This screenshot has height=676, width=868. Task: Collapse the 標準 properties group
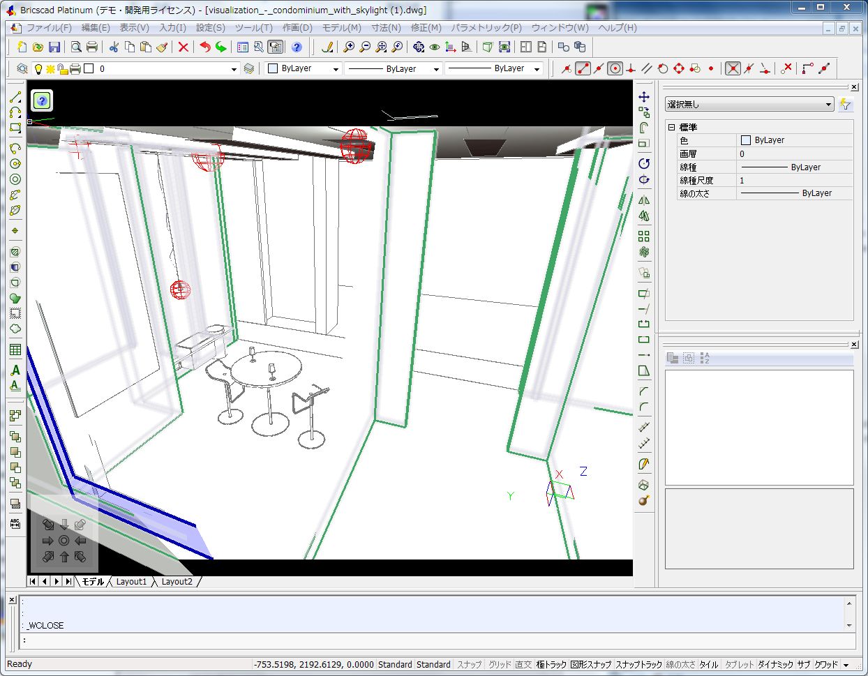pyautogui.click(x=671, y=128)
